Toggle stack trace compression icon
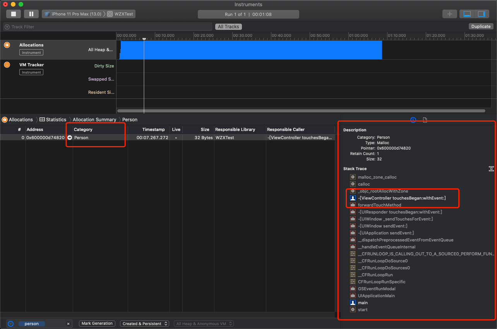 coord(491,169)
